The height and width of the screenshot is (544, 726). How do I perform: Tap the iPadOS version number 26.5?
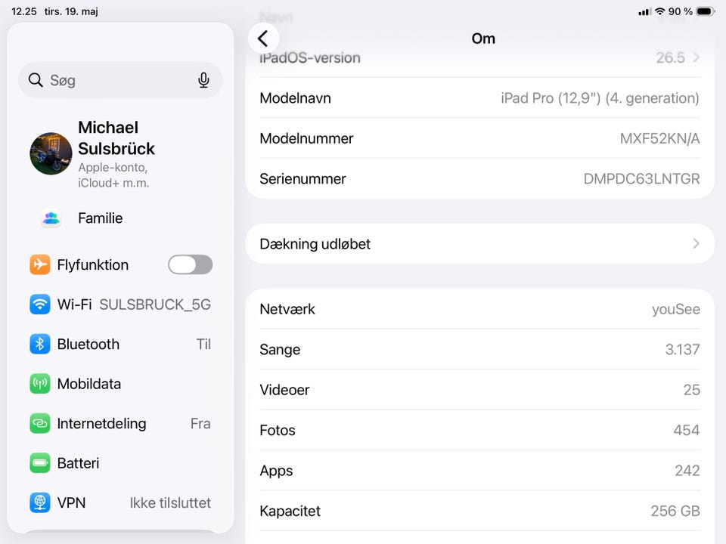(670, 57)
